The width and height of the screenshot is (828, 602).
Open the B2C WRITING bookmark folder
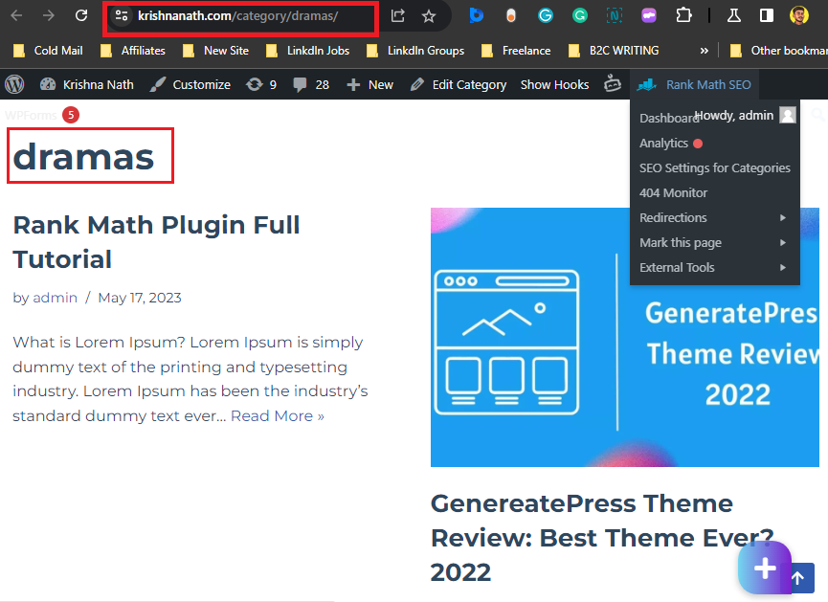[x=613, y=51]
